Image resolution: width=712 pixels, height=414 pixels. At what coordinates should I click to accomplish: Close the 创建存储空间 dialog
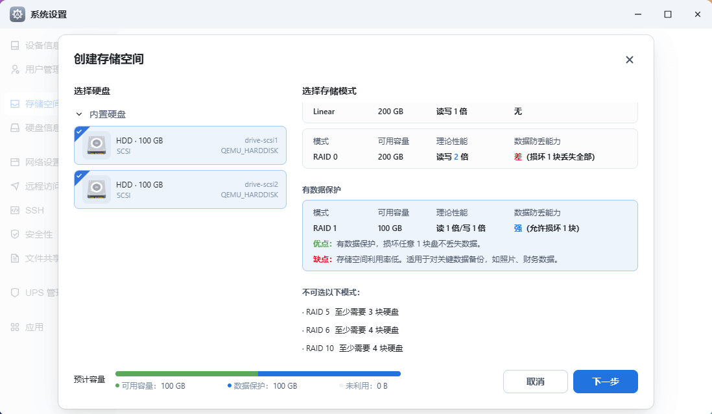pyautogui.click(x=629, y=60)
